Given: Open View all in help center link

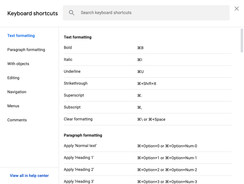Looking at the screenshot, I should click(29, 175).
